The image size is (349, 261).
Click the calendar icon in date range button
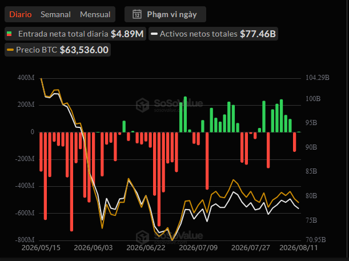137,14
